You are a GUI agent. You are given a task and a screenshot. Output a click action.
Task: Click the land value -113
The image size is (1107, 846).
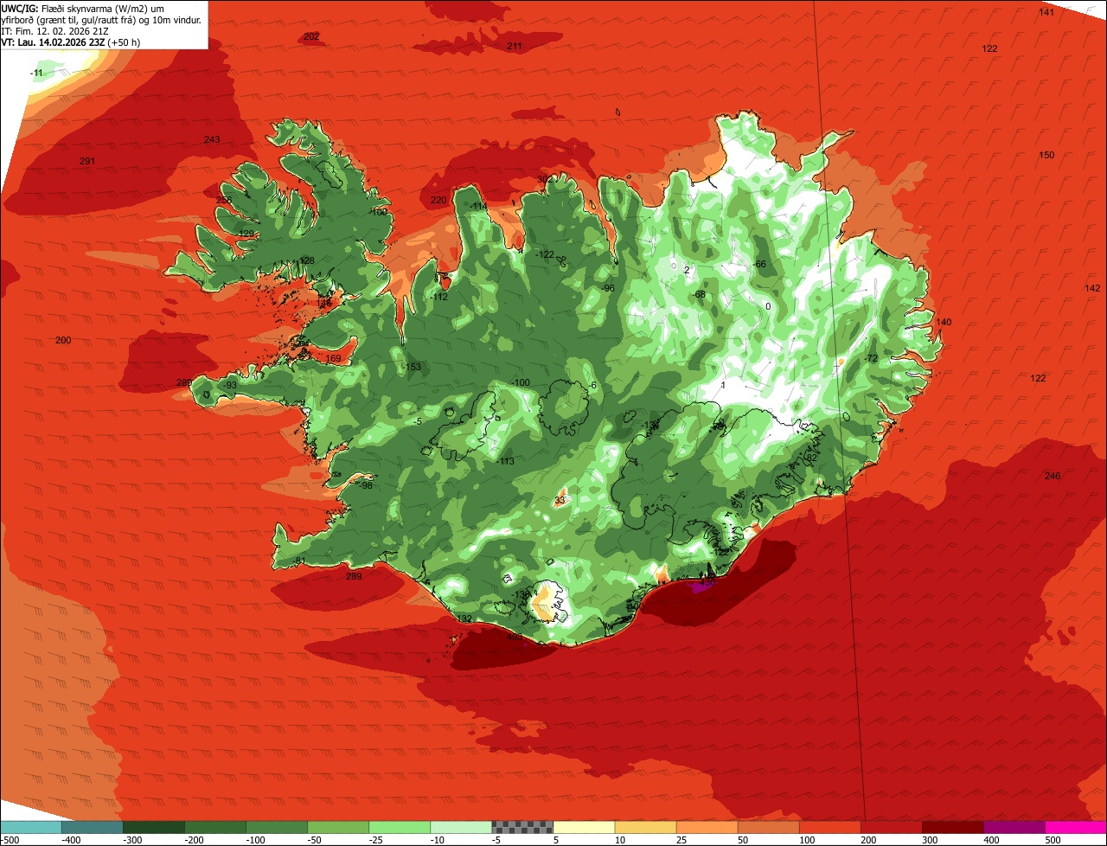506,462
